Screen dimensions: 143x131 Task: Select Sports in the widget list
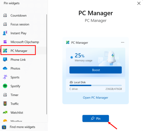[23, 77]
